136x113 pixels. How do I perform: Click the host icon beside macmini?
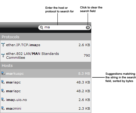tap(3, 108)
